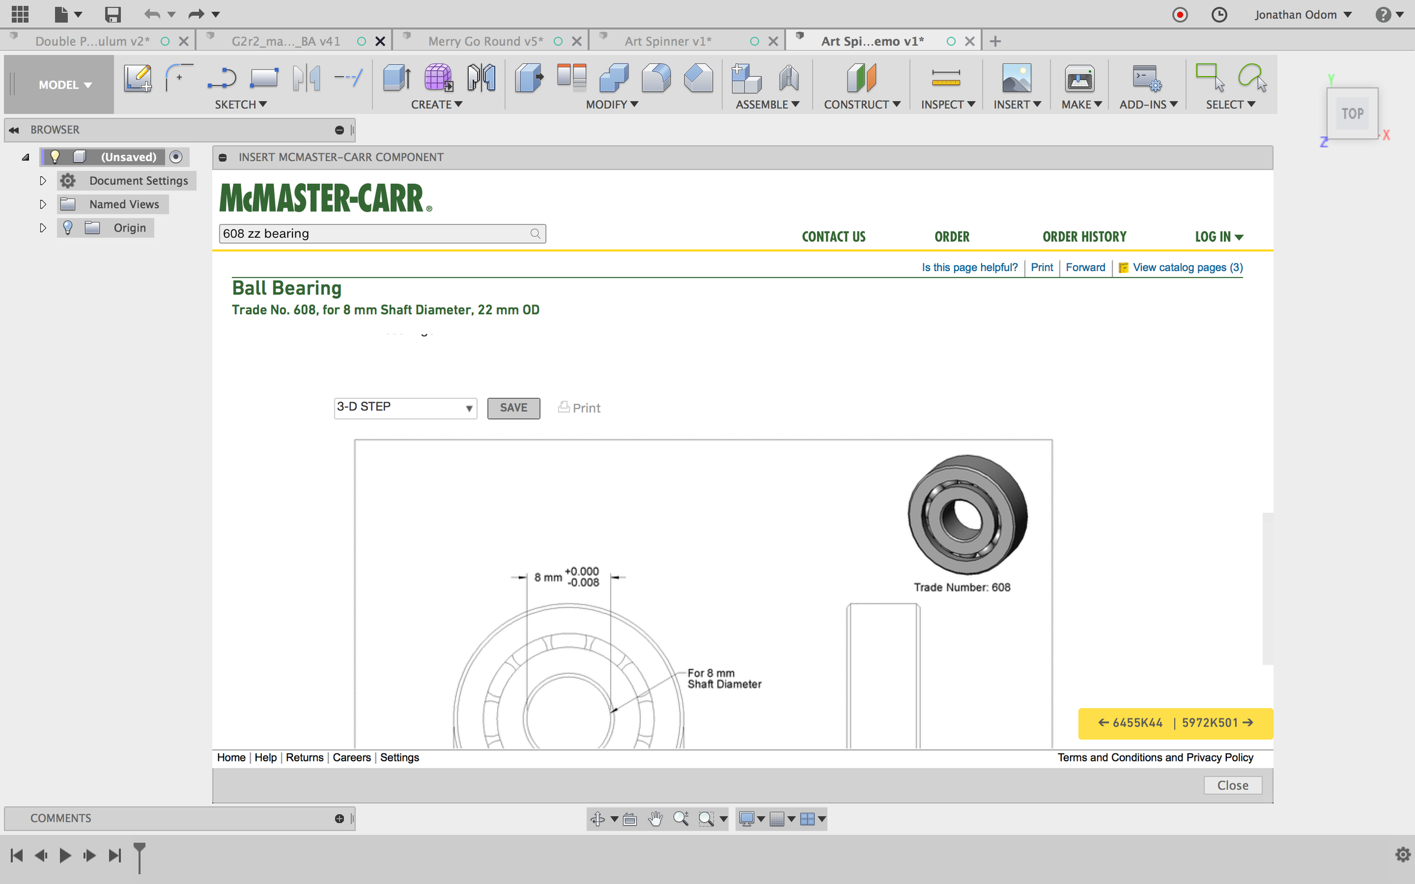1415x884 pixels.
Task: Activate the Unsaved component radio button
Action: 176,157
